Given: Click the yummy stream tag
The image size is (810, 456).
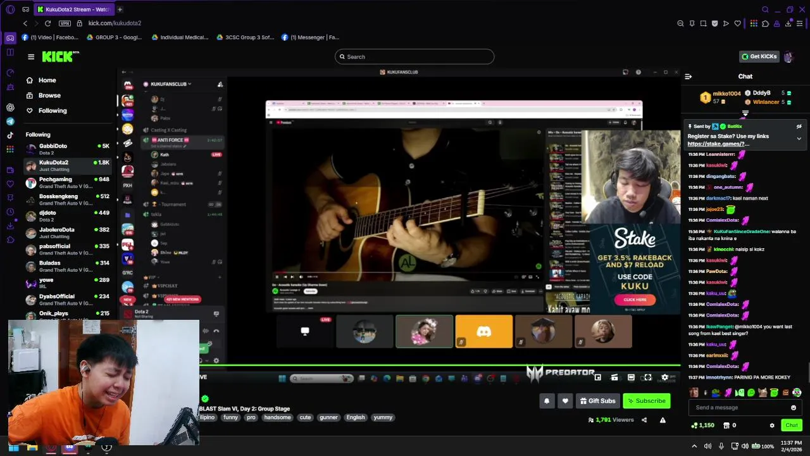Looking at the screenshot, I should pos(383,417).
